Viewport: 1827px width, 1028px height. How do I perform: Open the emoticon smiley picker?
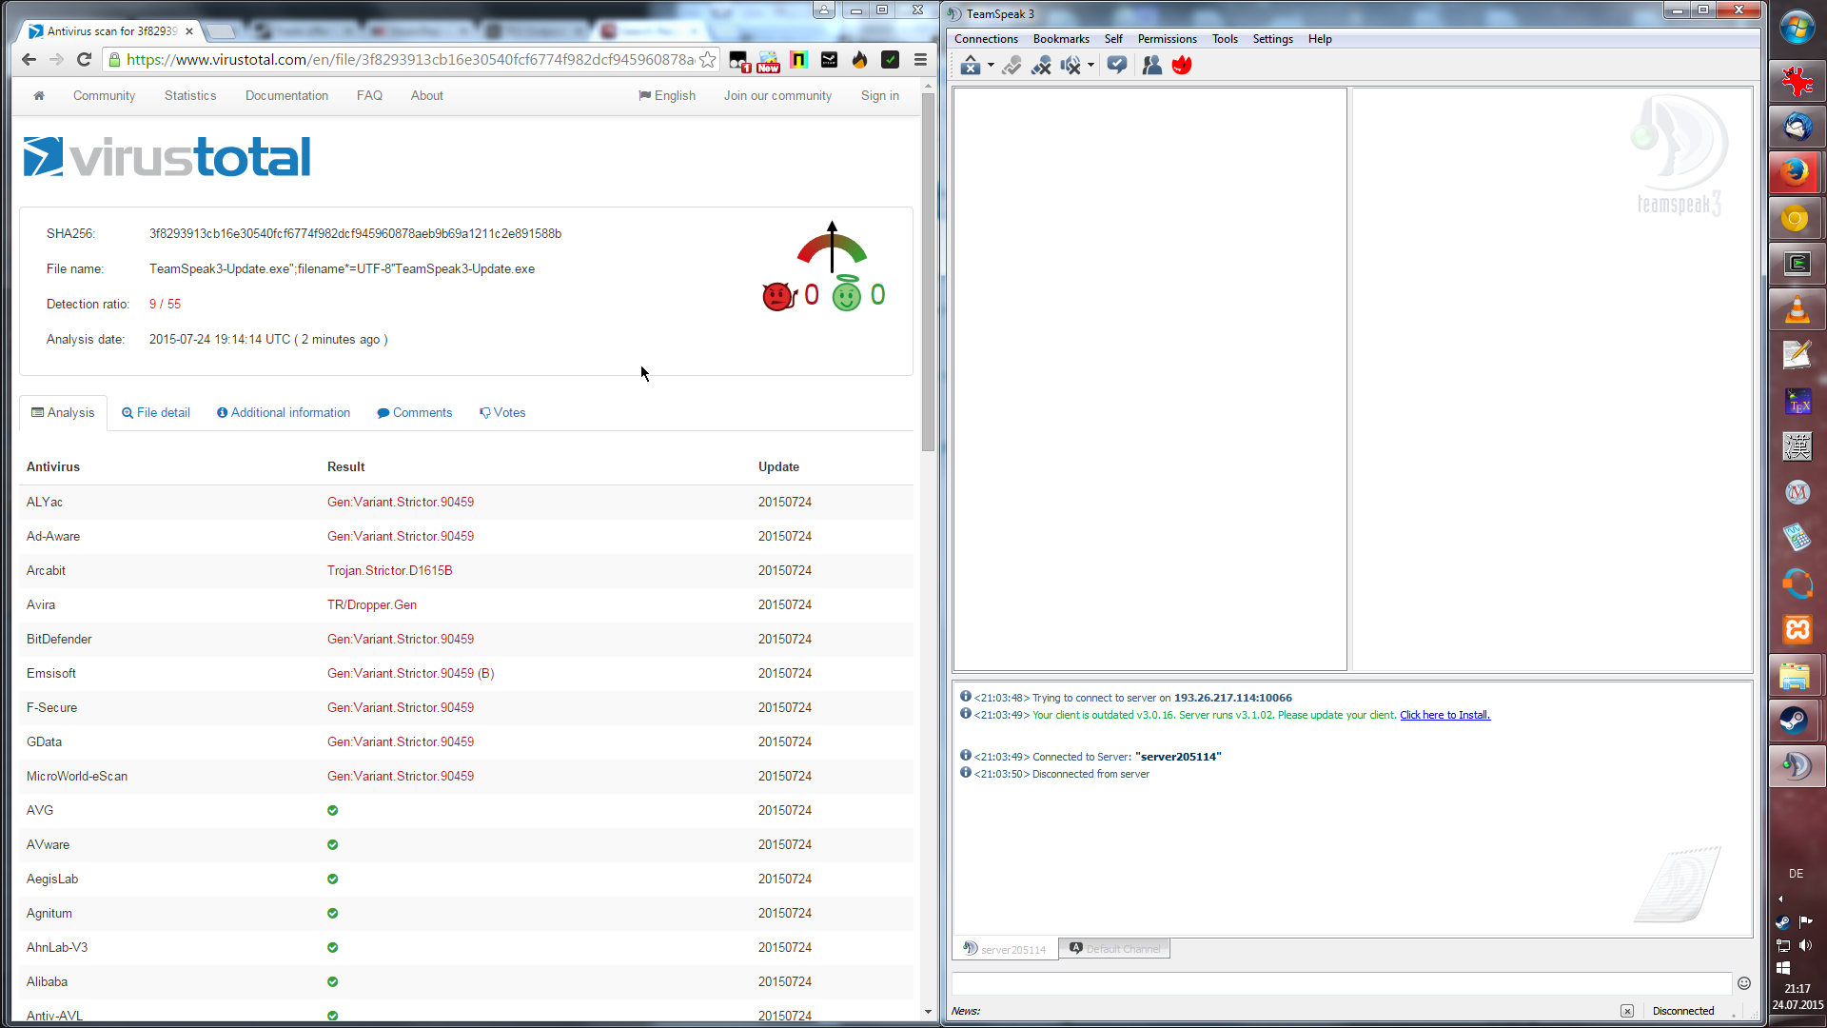click(x=1743, y=983)
